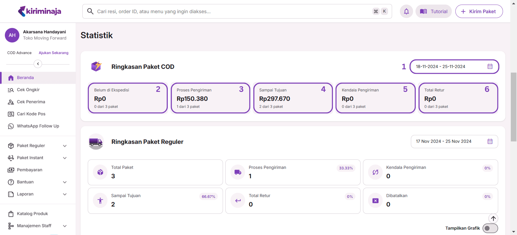Enable the Tampilkan Grafik toggle
Viewport: 517px width, 235px height.
(490, 228)
